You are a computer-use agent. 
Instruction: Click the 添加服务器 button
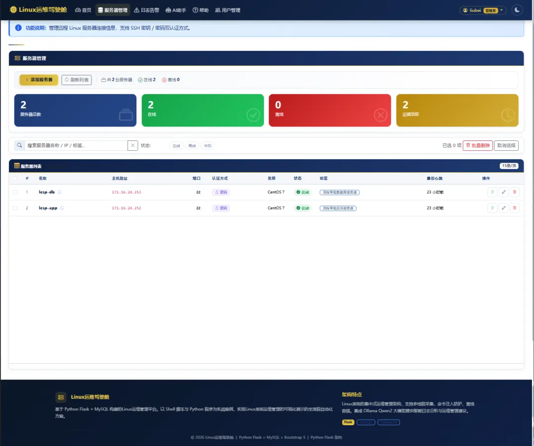(39, 80)
